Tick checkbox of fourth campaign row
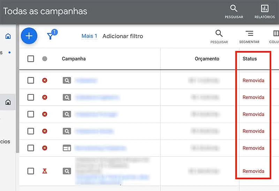Screen dimensions: 279x191 point(31,131)
